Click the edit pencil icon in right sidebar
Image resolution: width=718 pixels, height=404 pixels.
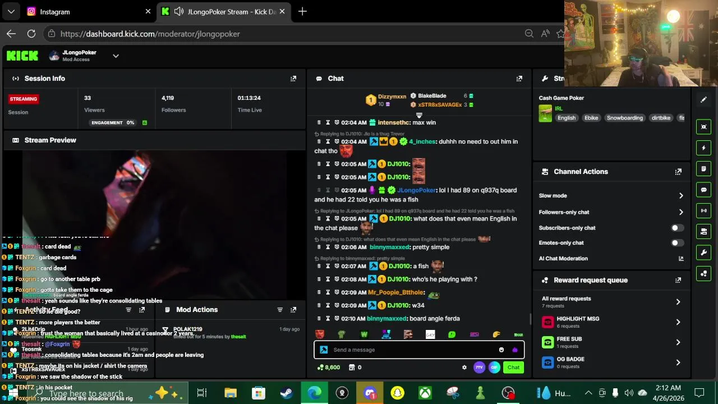click(704, 100)
